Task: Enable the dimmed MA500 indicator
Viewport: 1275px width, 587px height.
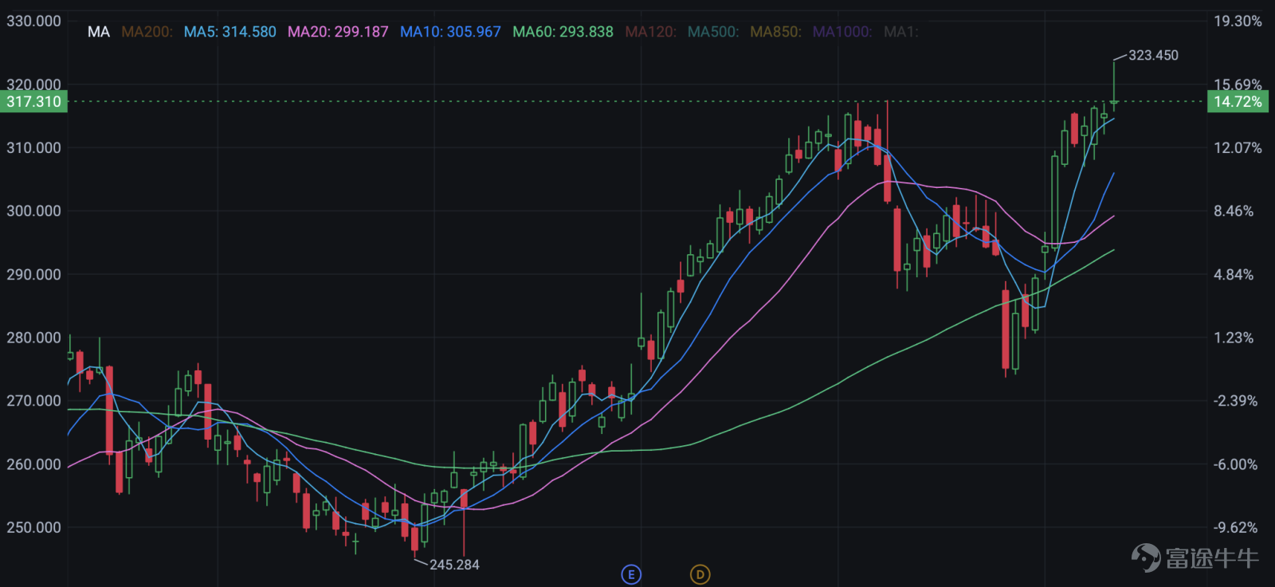Action: (713, 32)
